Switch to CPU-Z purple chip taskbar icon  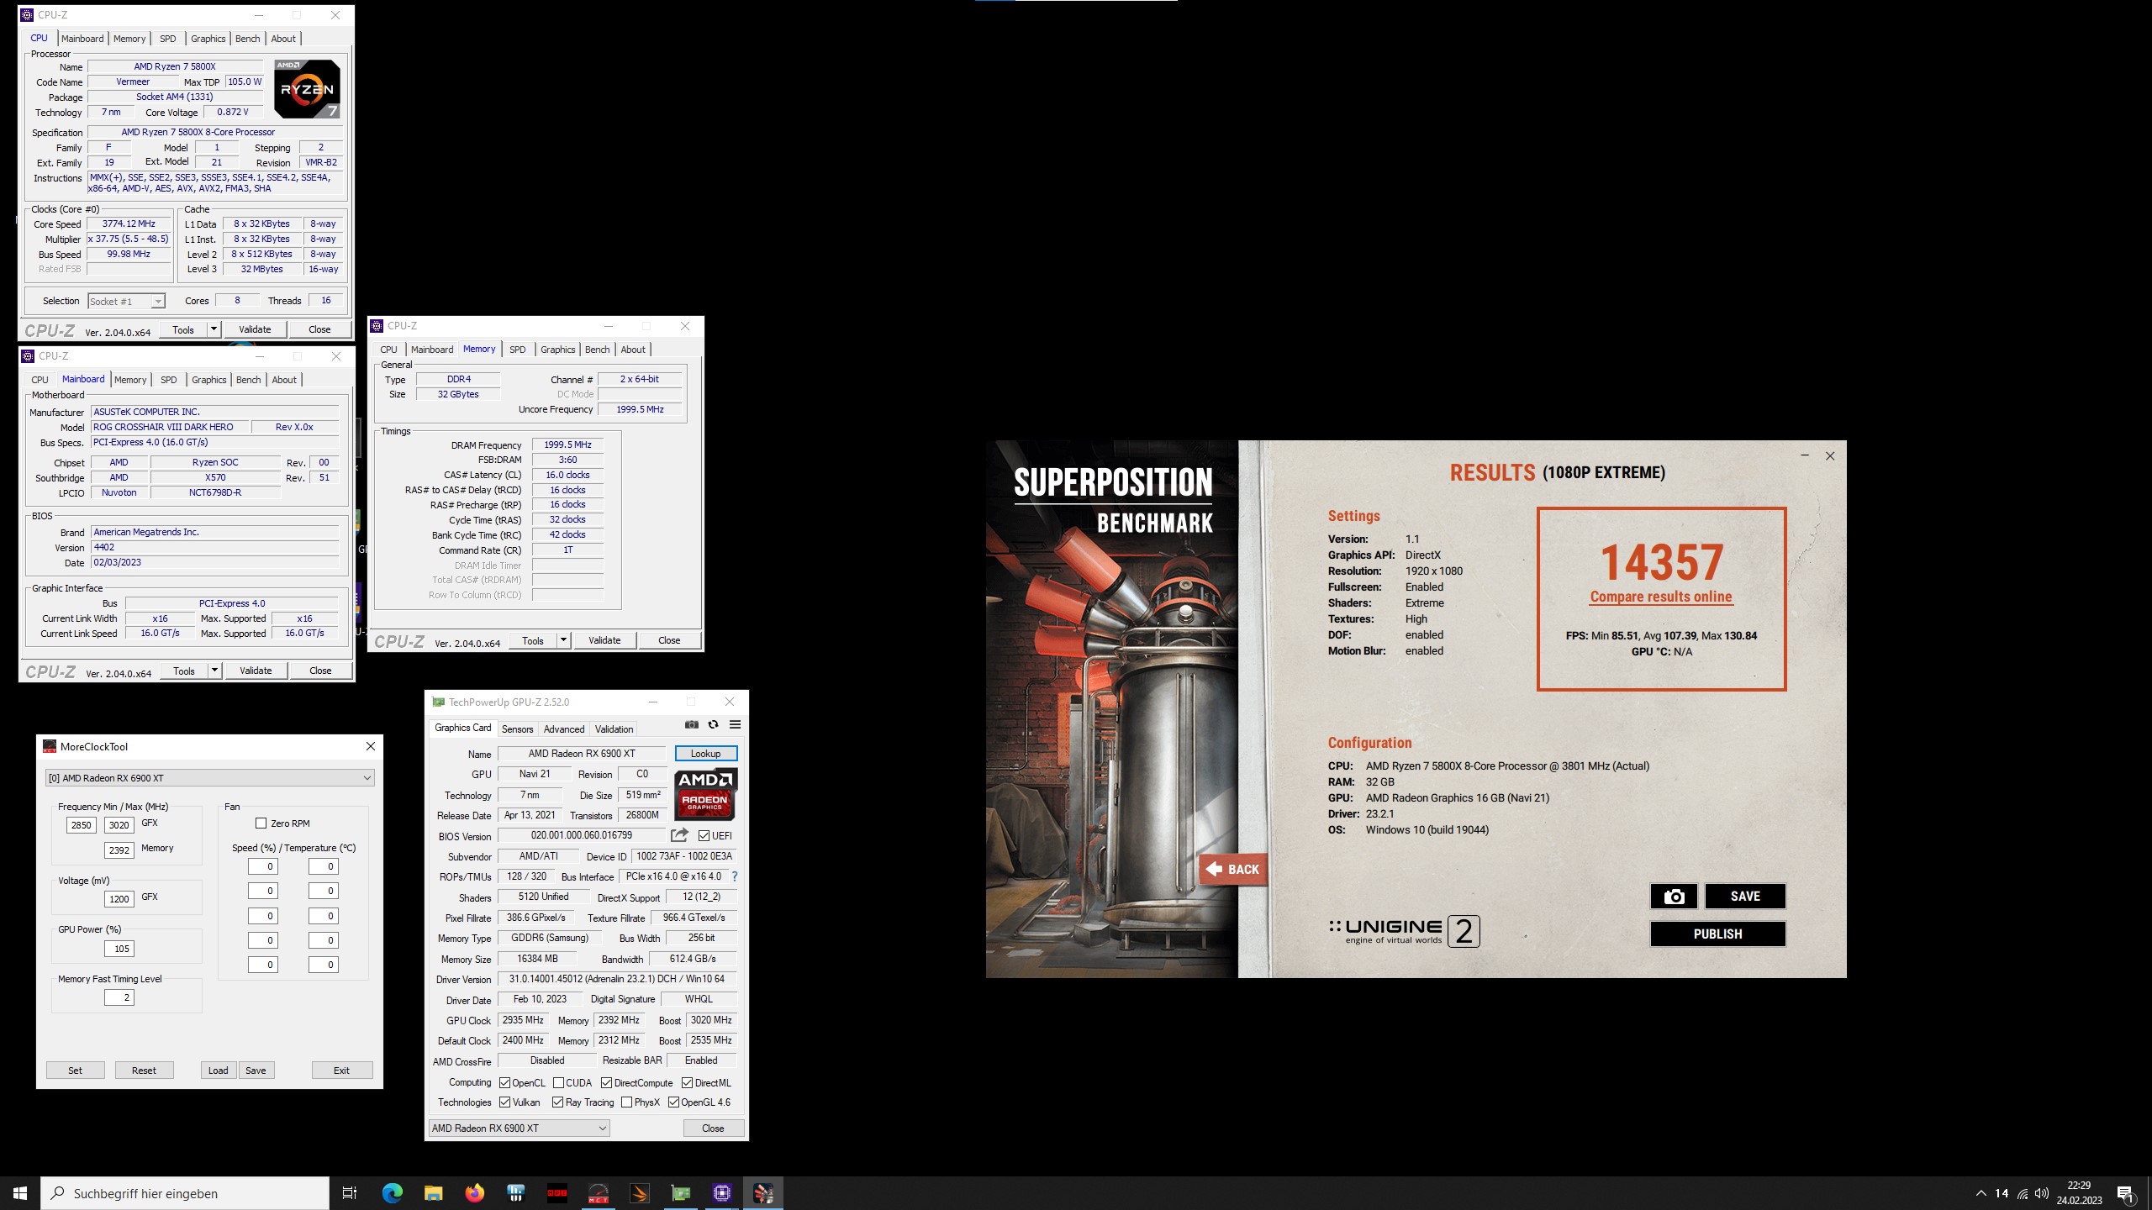tap(721, 1193)
